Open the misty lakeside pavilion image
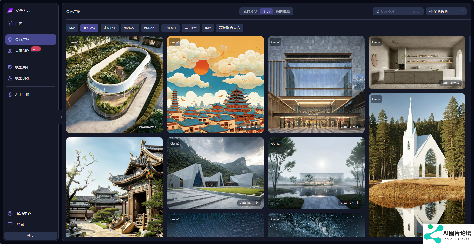474x244 pixels. pos(316,173)
